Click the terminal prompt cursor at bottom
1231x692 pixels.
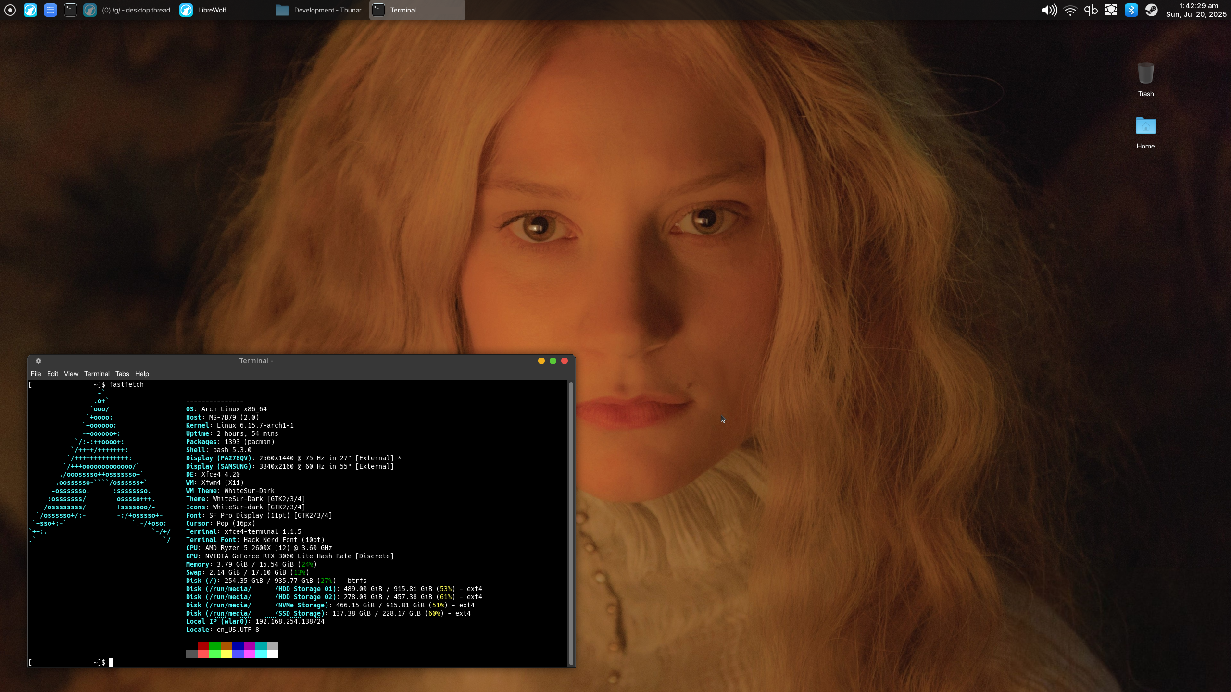[x=111, y=662]
